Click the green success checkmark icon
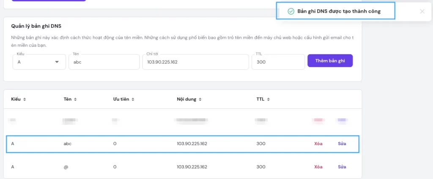The image size is (433, 179). point(290,11)
